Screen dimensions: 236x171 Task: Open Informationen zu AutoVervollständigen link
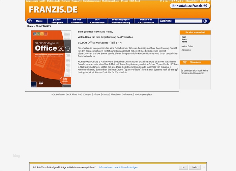(x=118, y=167)
